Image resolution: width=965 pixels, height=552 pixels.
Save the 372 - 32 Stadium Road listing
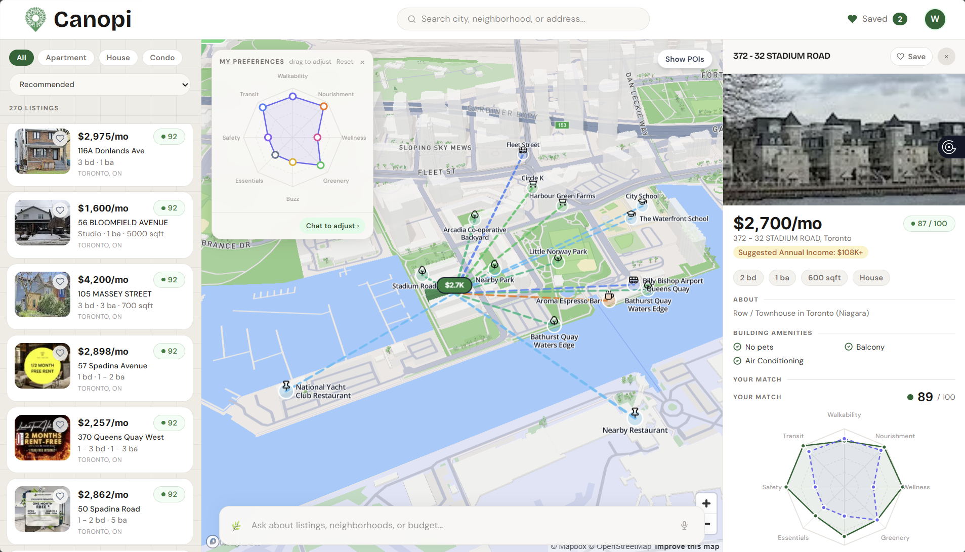[x=911, y=57]
